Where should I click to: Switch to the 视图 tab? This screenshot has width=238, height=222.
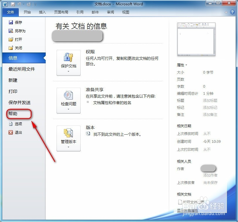click(x=125, y=12)
